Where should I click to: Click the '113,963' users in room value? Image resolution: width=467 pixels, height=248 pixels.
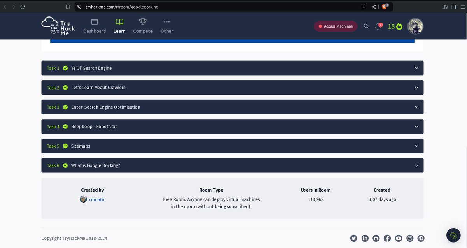coord(316,199)
